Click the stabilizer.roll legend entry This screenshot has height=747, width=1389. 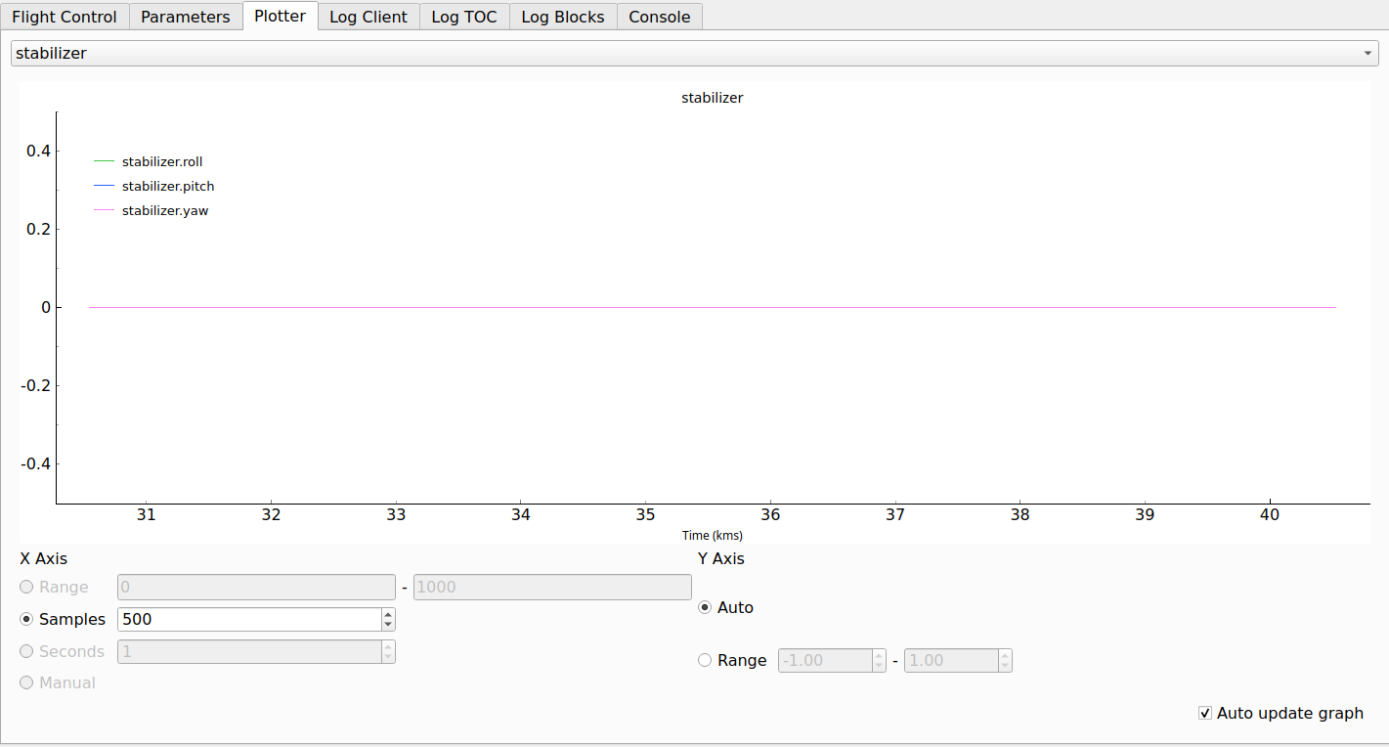coord(161,162)
